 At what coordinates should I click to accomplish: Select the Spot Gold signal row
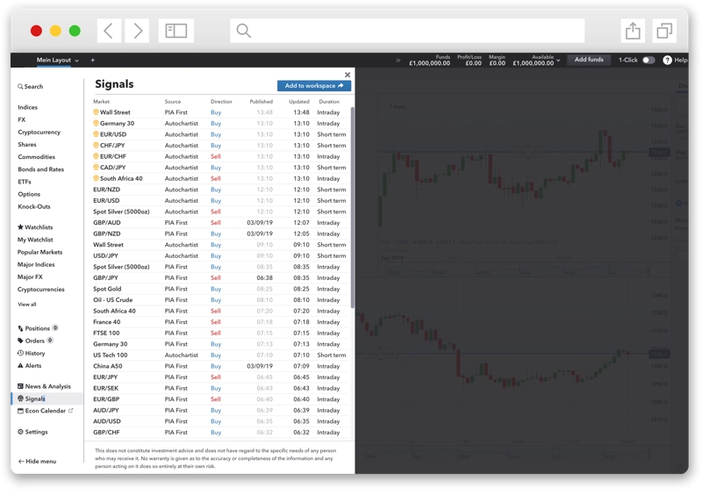point(219,289)
